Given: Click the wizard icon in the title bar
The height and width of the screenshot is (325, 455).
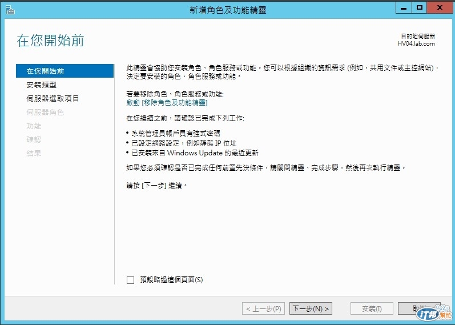Looking at the screenshot, I should pyautogui.click(x=10, y=10).
